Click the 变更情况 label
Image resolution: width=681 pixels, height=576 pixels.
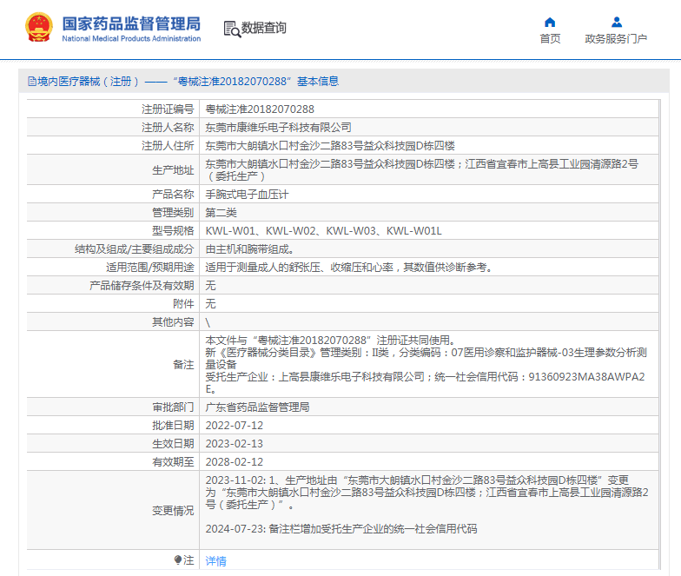[x=173, y=511]
